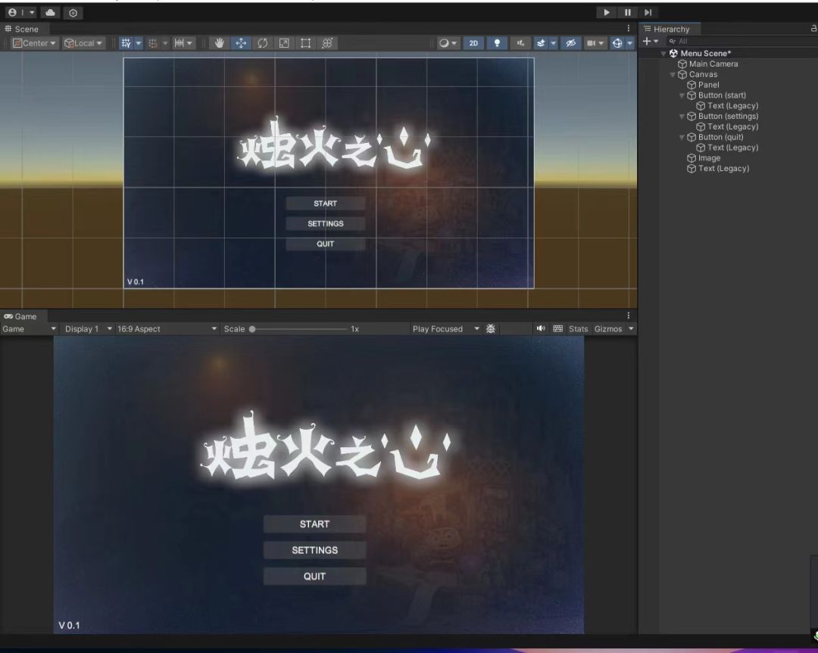Open scene effects dropdown arrow

[553, 43]
